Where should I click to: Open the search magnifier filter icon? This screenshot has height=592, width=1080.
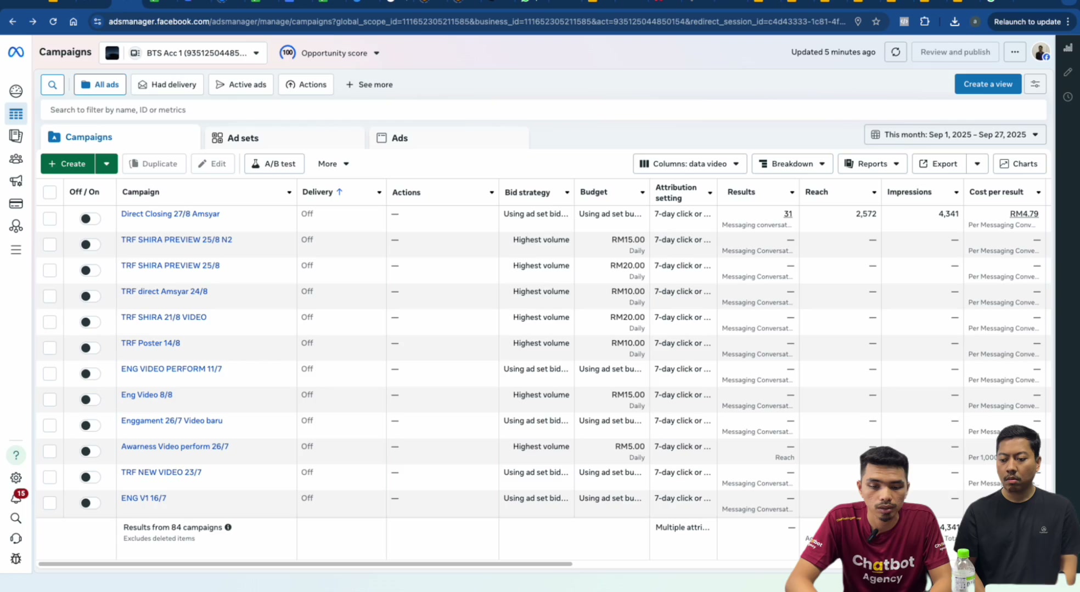[53, 84]
